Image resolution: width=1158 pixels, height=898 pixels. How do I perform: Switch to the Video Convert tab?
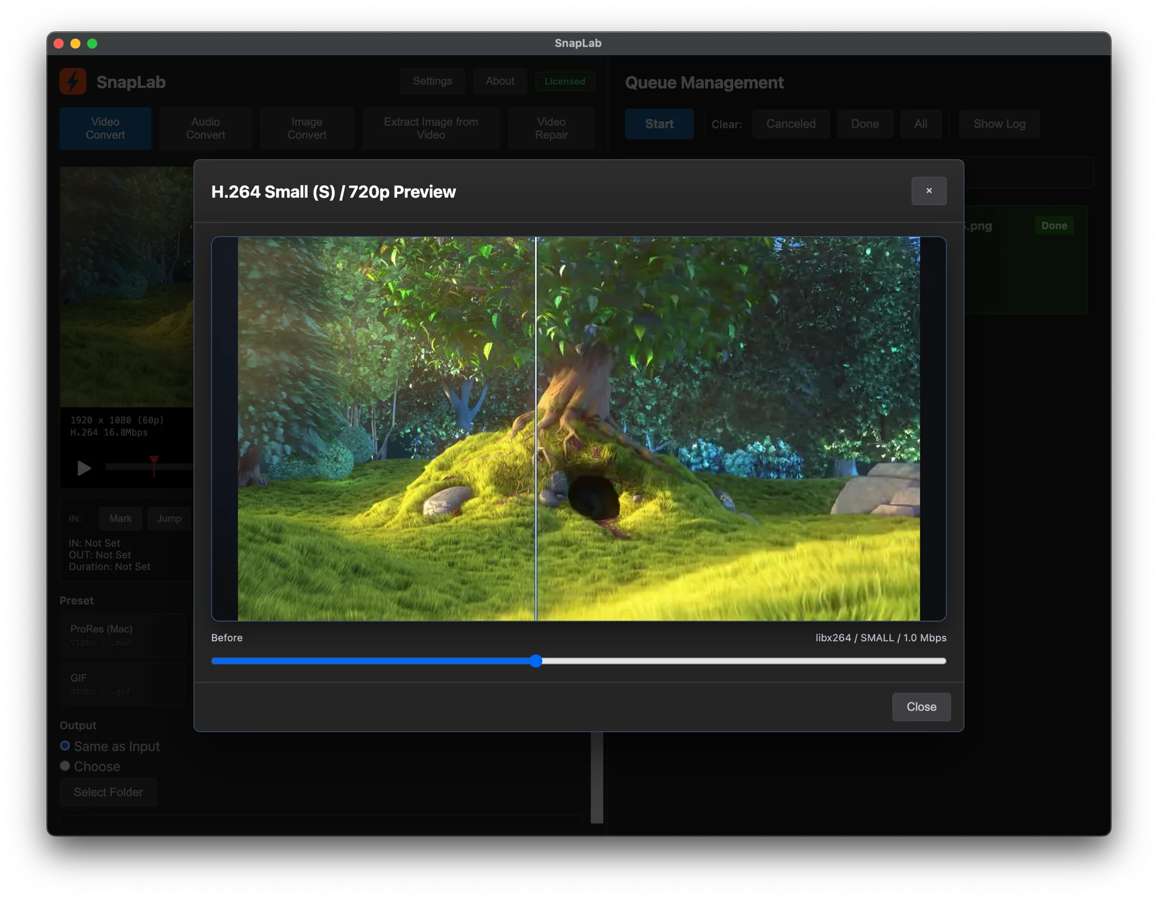point(105,128)
